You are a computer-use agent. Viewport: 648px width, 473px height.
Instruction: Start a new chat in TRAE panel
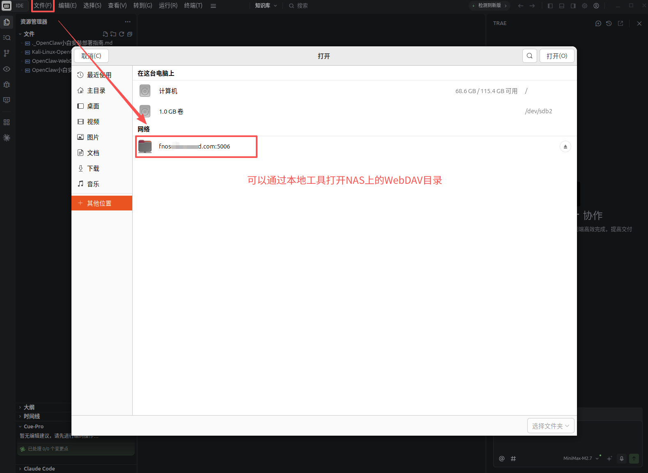click(598, 23)
